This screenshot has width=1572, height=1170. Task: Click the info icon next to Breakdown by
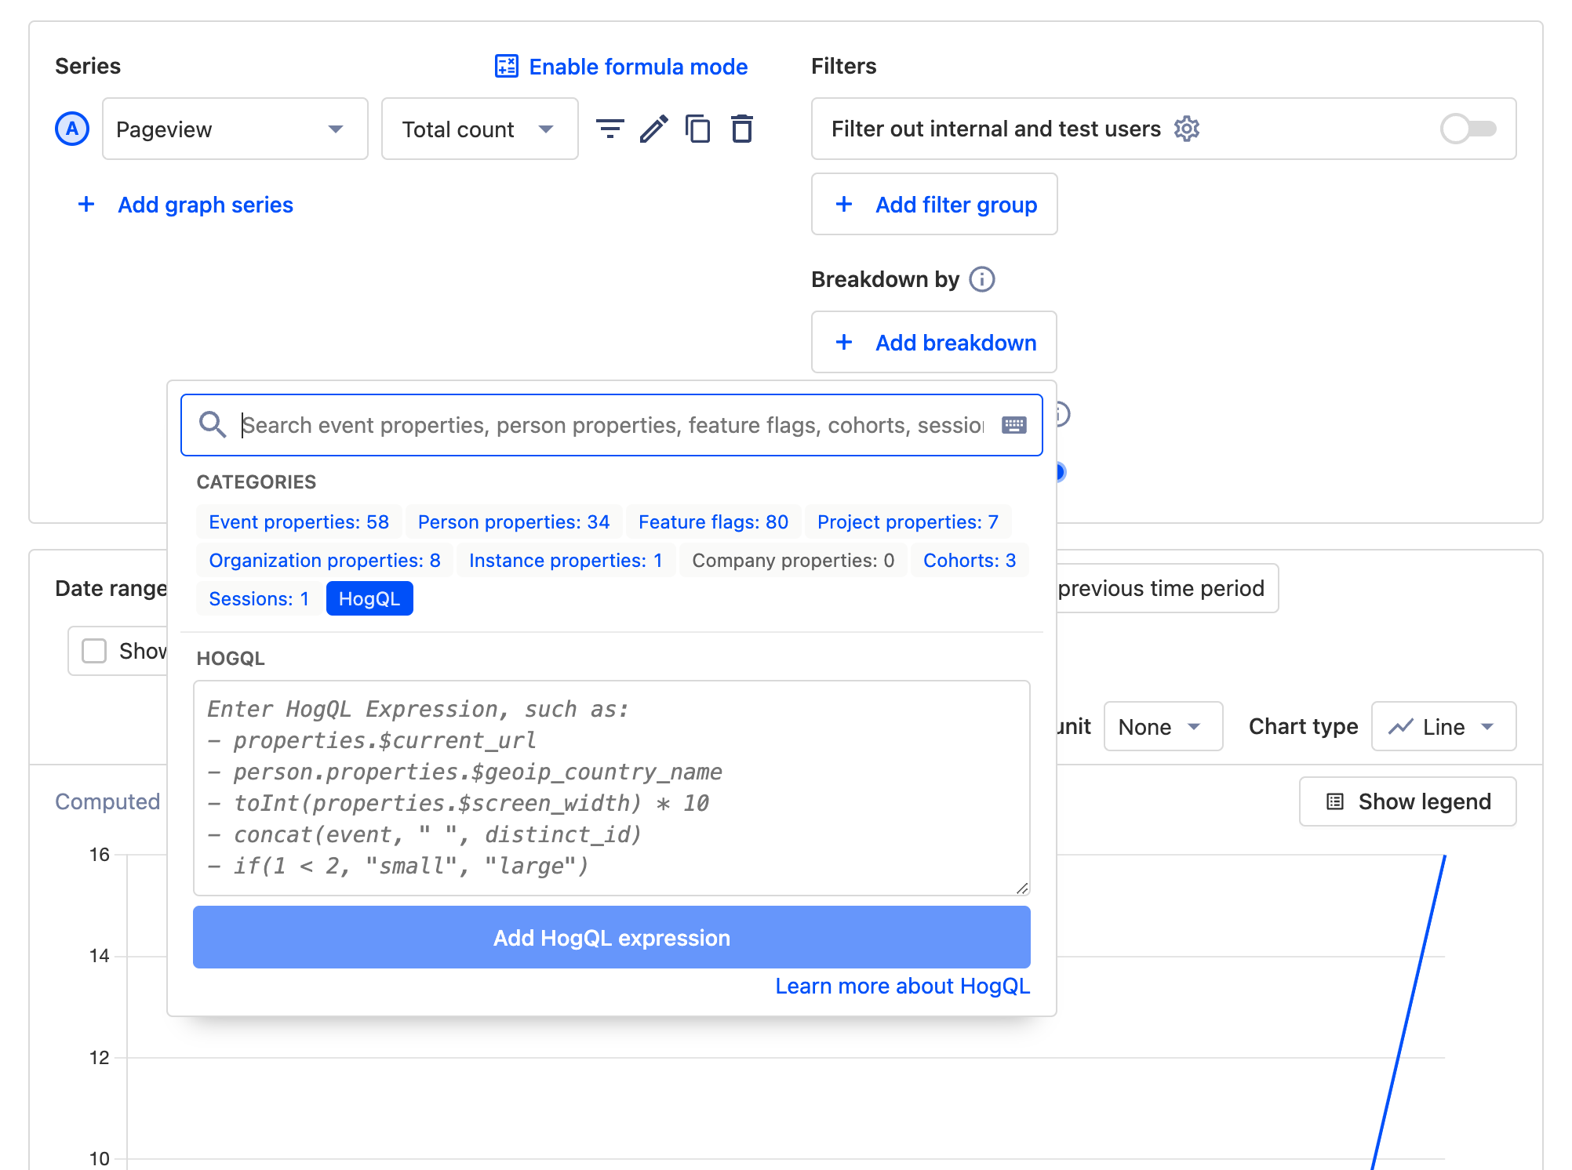point(981,278)
